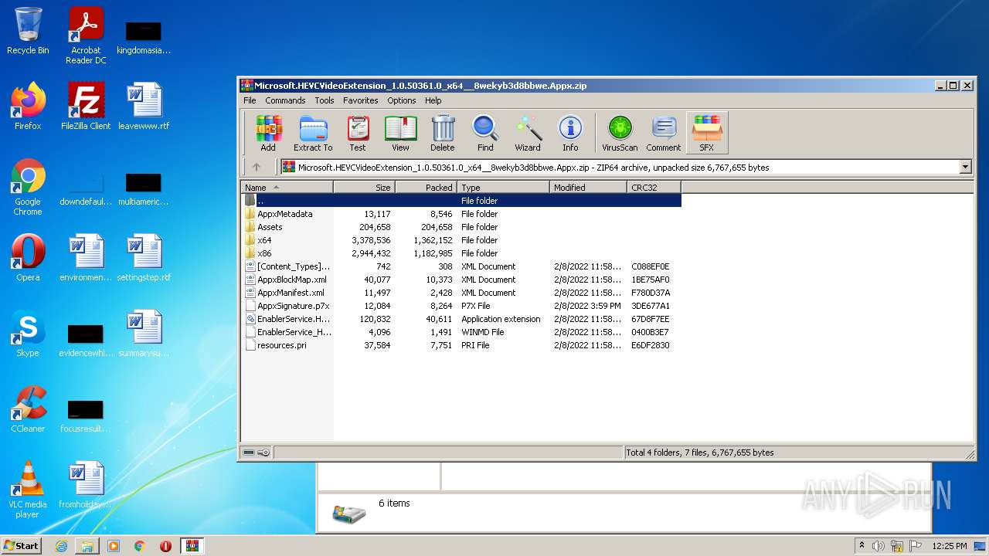The height and width of the screenshot is (556, 989).
Task: Select resources.pri file
Action: pyautogui.click(x=462, y=345)
